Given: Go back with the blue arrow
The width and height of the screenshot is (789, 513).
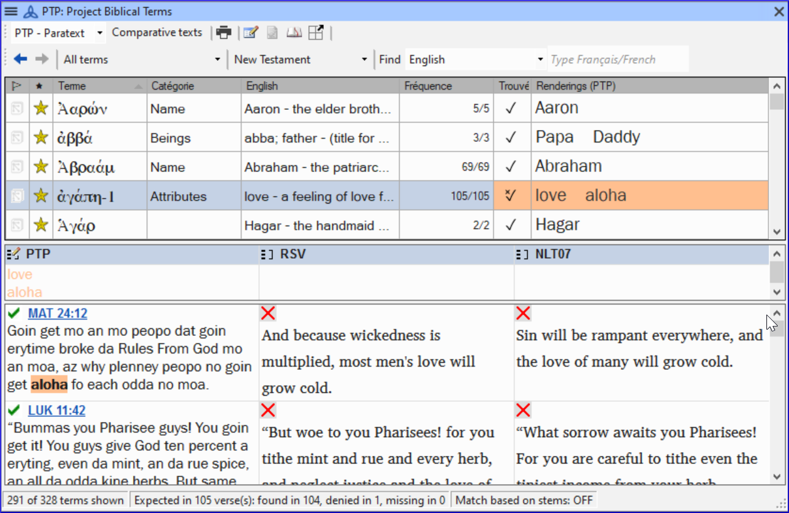Looking at the screenshot, I should tap(21, 59).
